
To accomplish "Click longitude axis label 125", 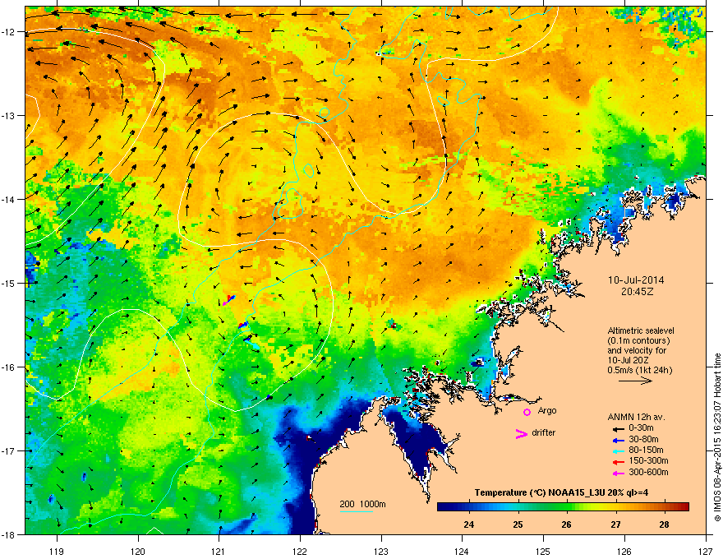I will click(543, 551).
